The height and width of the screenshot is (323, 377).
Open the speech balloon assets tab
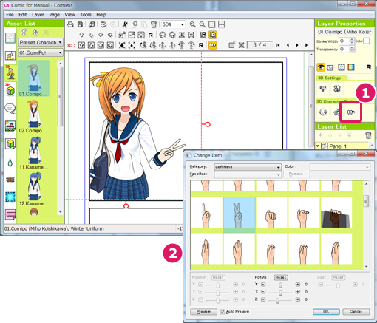pyautogui.click(x=10, y=108)
